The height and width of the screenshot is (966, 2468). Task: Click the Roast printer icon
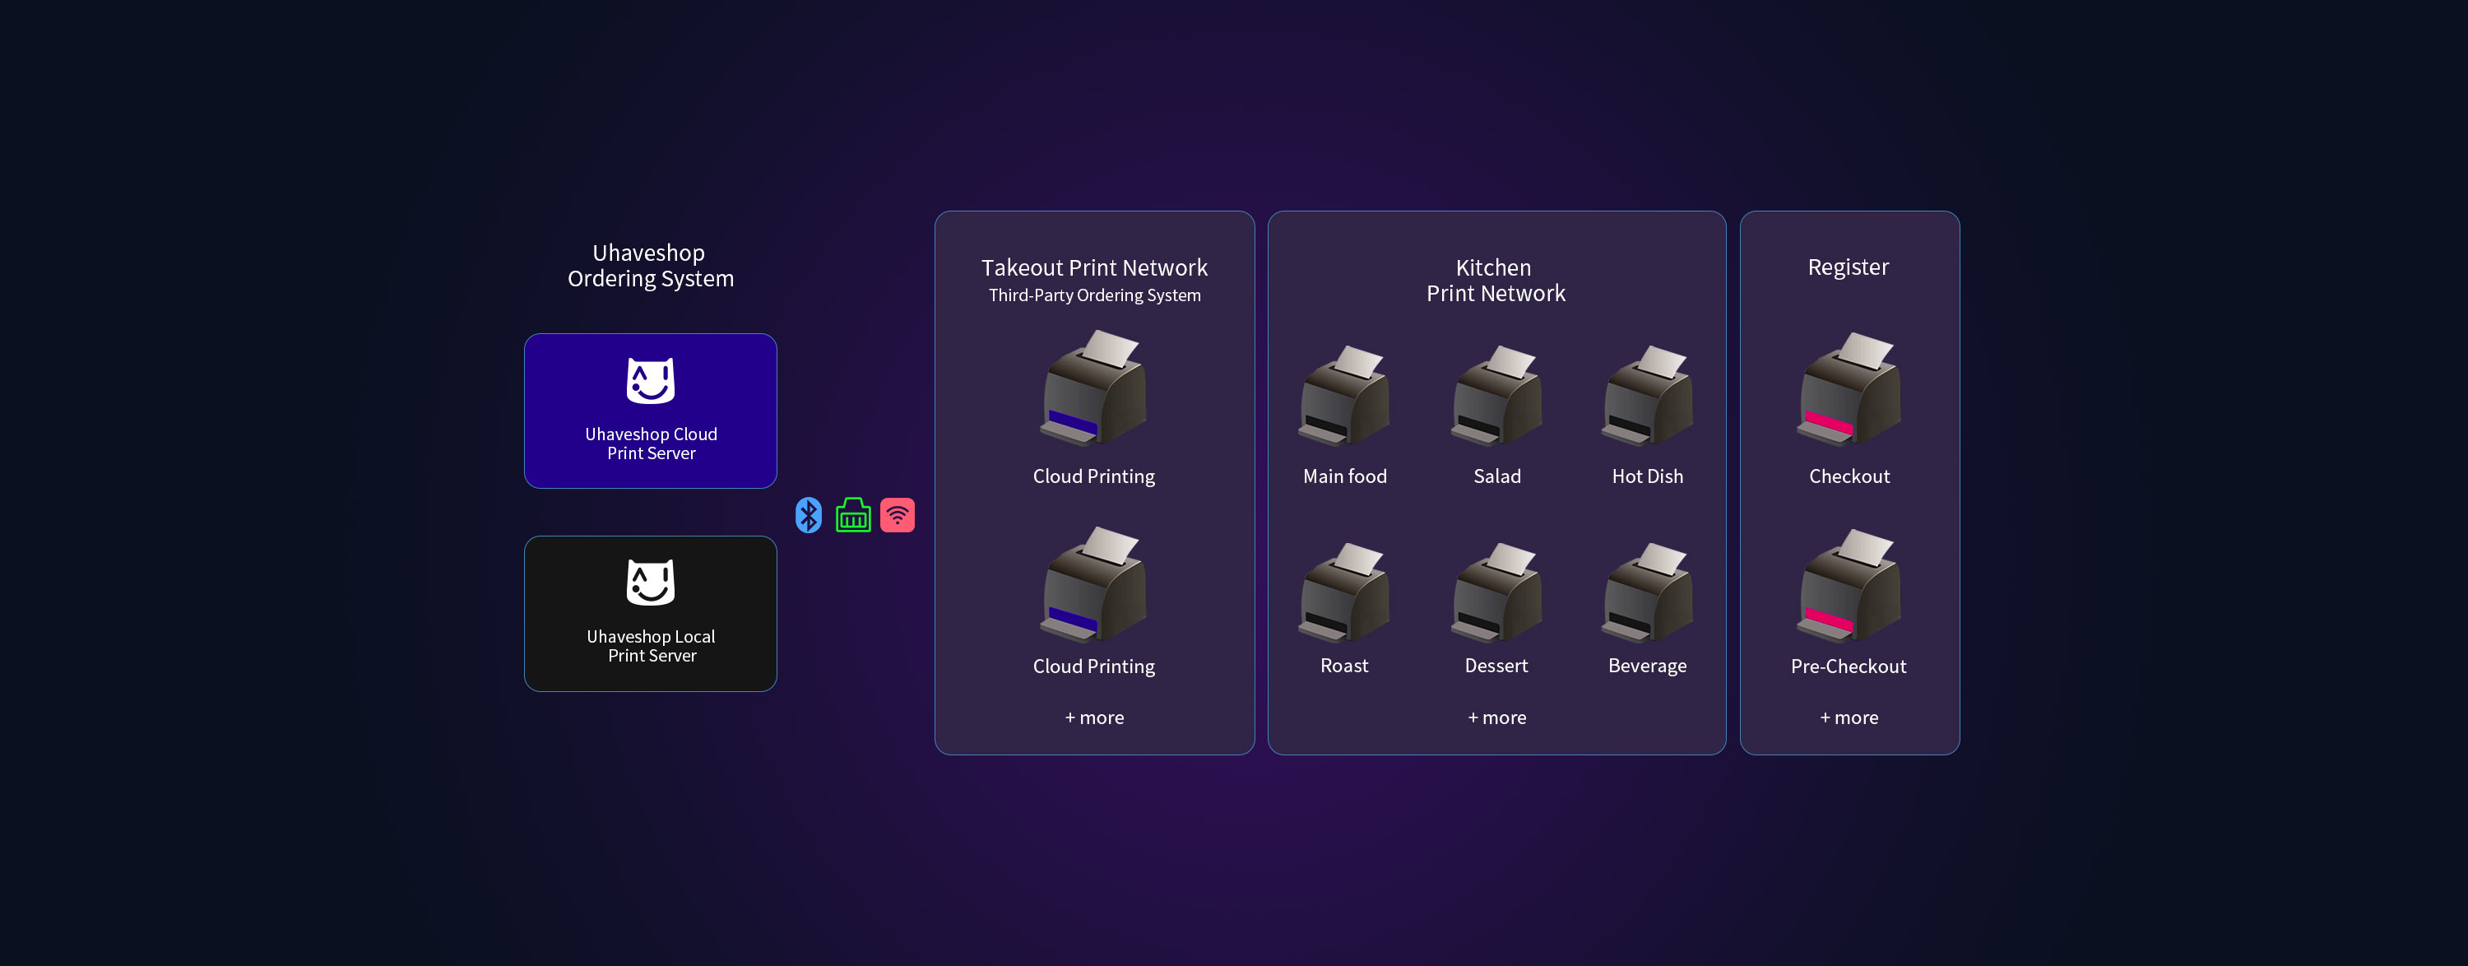pyautogui.click(x=1344, y=592)
